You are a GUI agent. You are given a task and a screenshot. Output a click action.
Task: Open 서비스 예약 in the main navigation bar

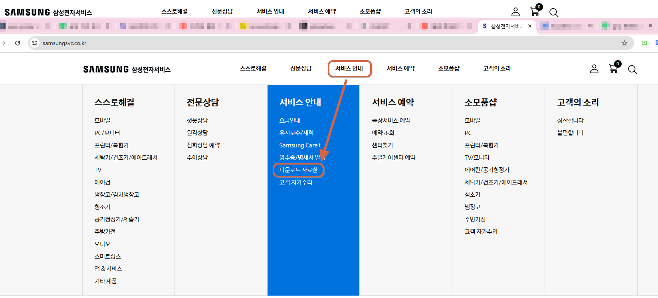400,69
